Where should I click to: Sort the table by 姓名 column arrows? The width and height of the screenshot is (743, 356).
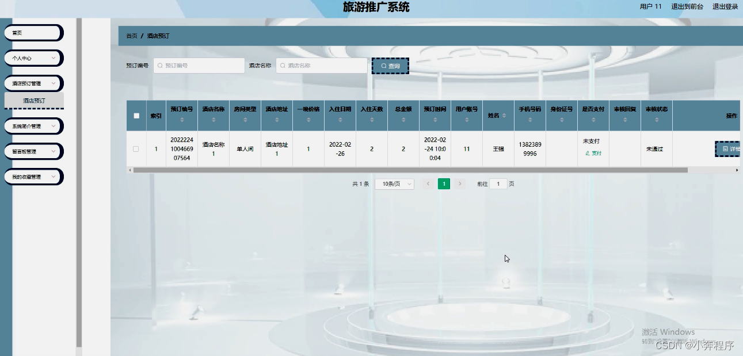point(505,116)
